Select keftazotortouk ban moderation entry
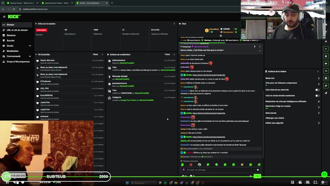This screenshot has width=330, height=186. click(x=142, y=61)
